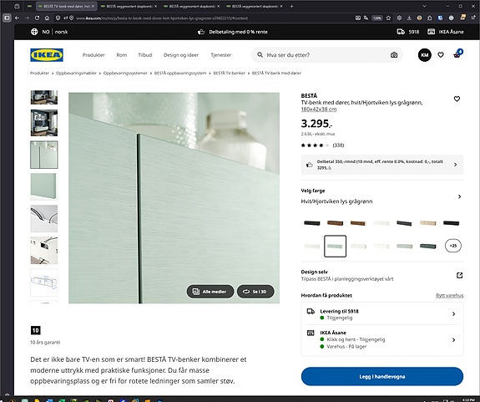Click the translate page icon
480x402 pixels.
[366, 18]
